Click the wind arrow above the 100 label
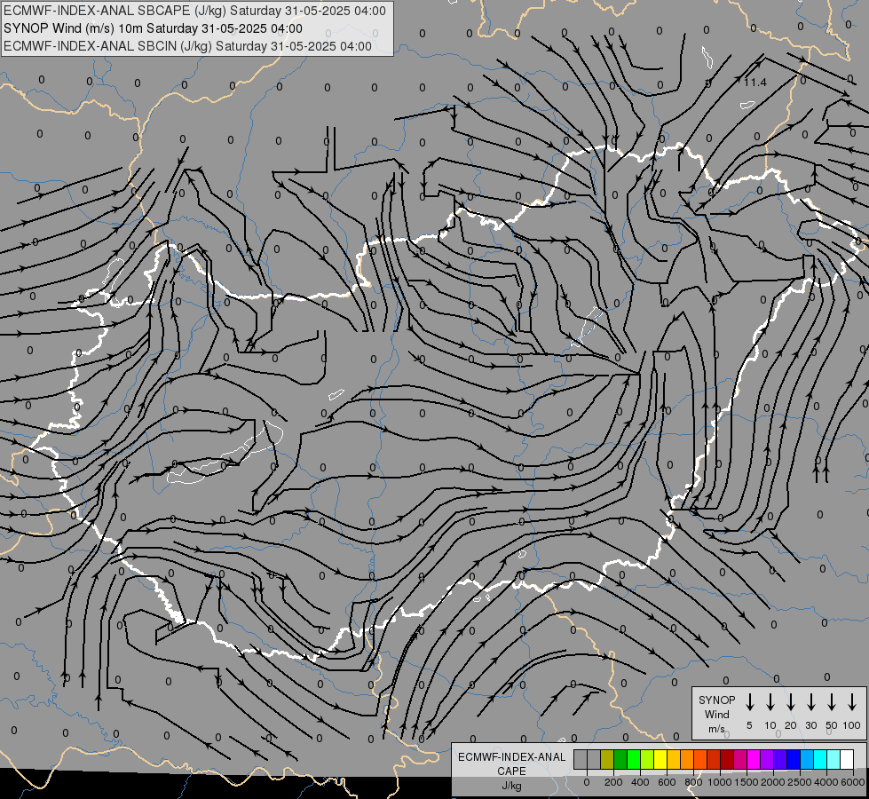This screenshot has height=799, width=869. click(x=852, y=702)
